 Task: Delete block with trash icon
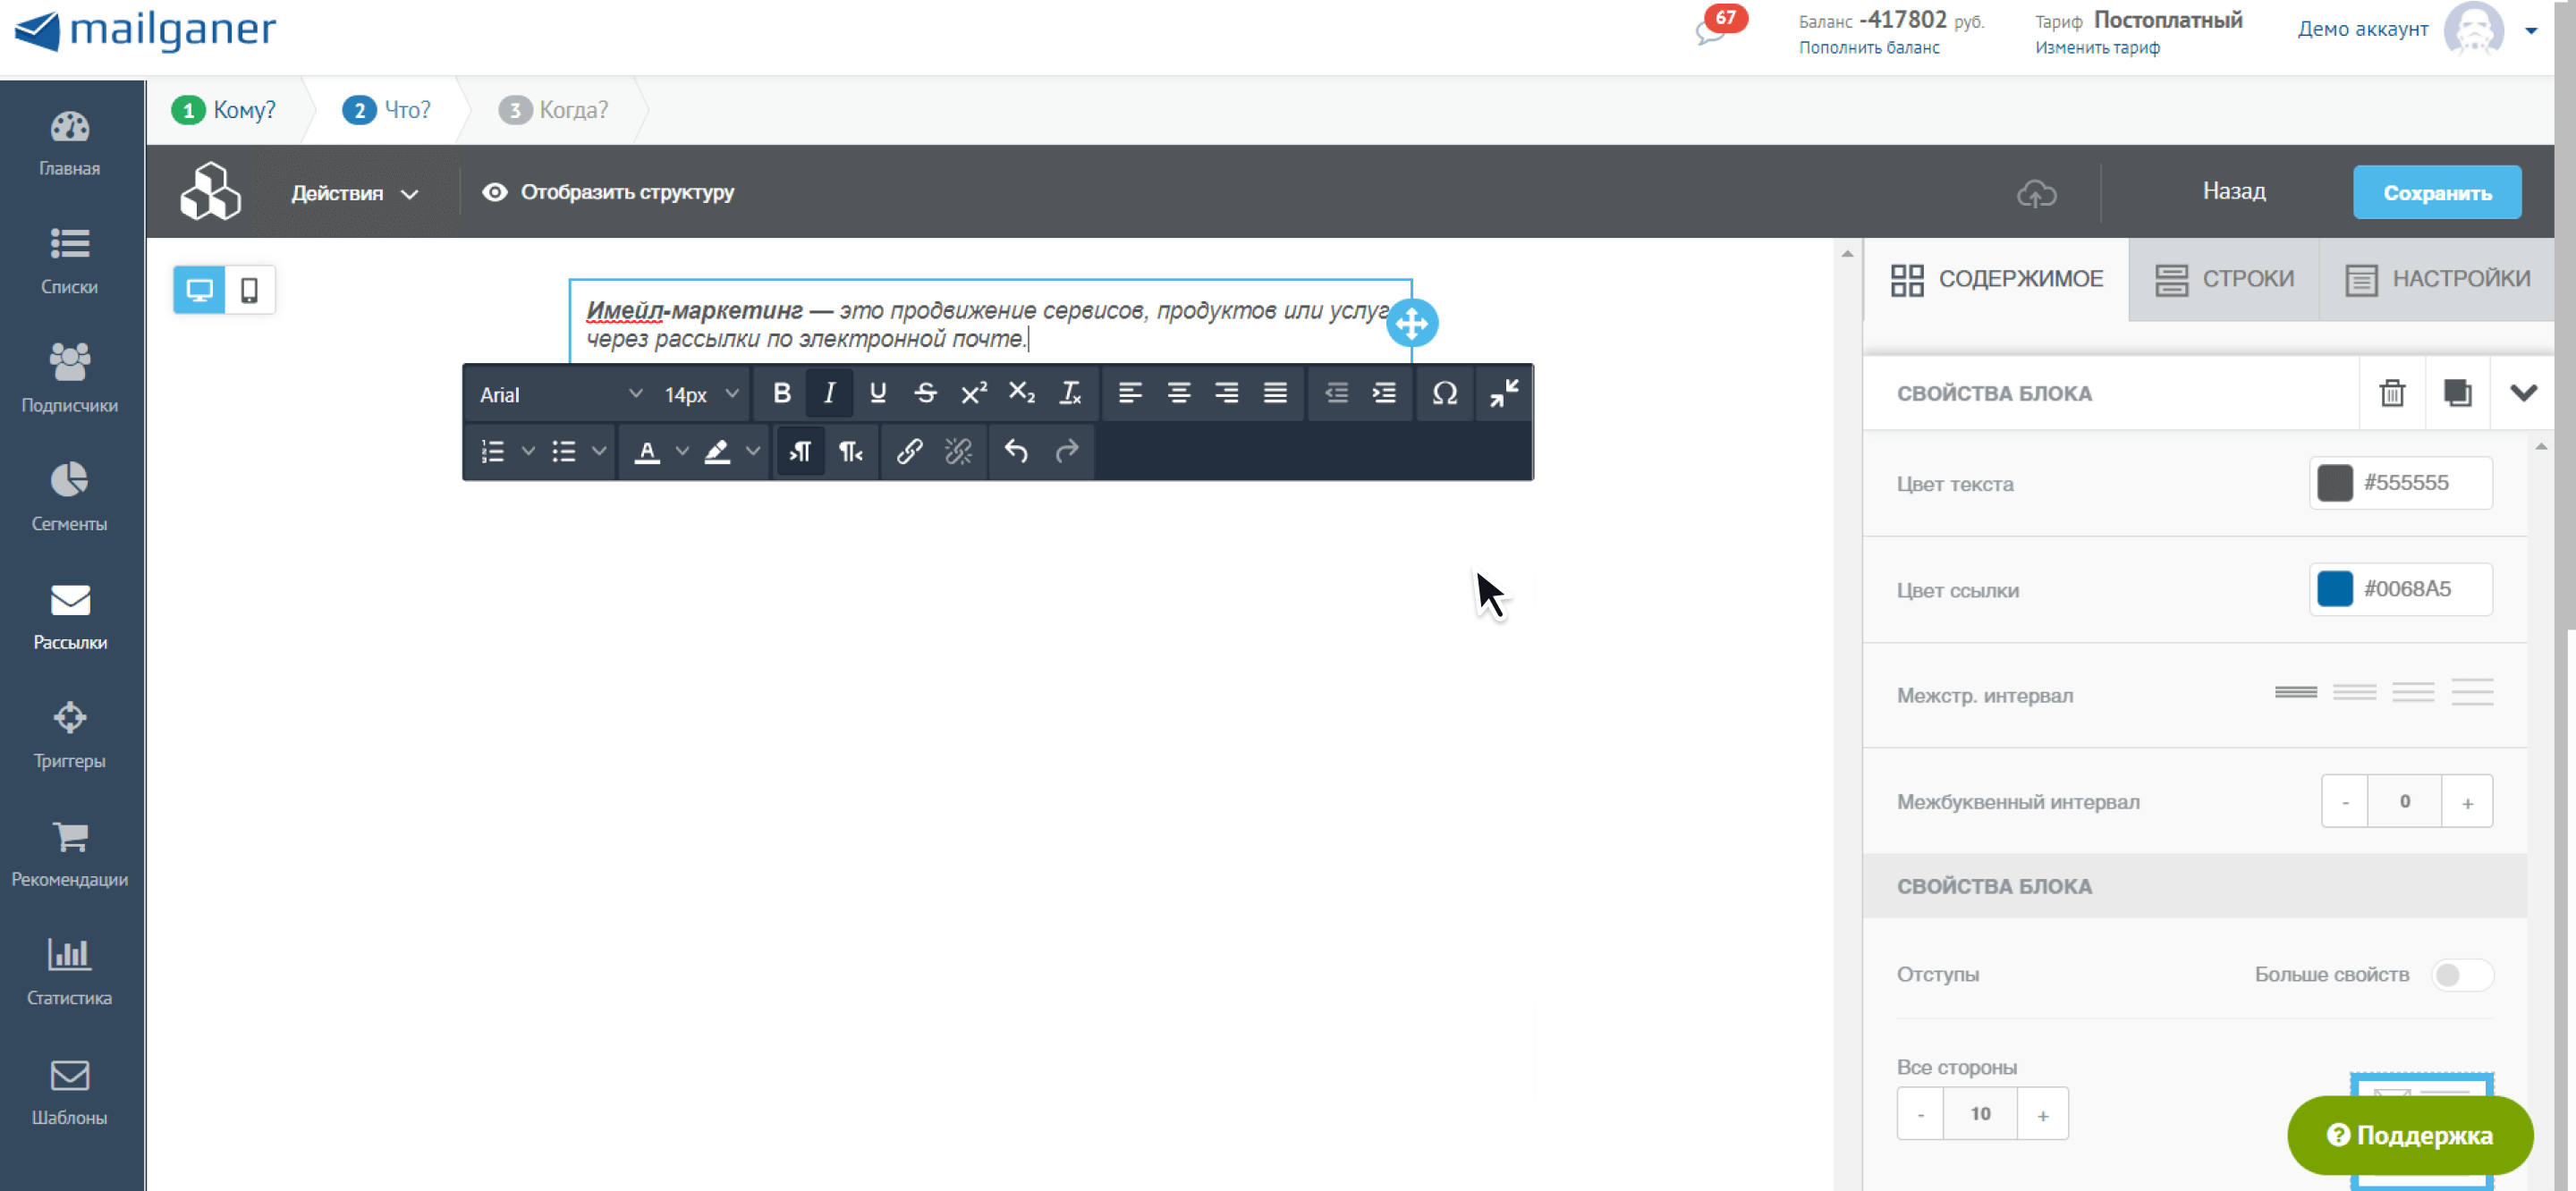[2391, 393]
